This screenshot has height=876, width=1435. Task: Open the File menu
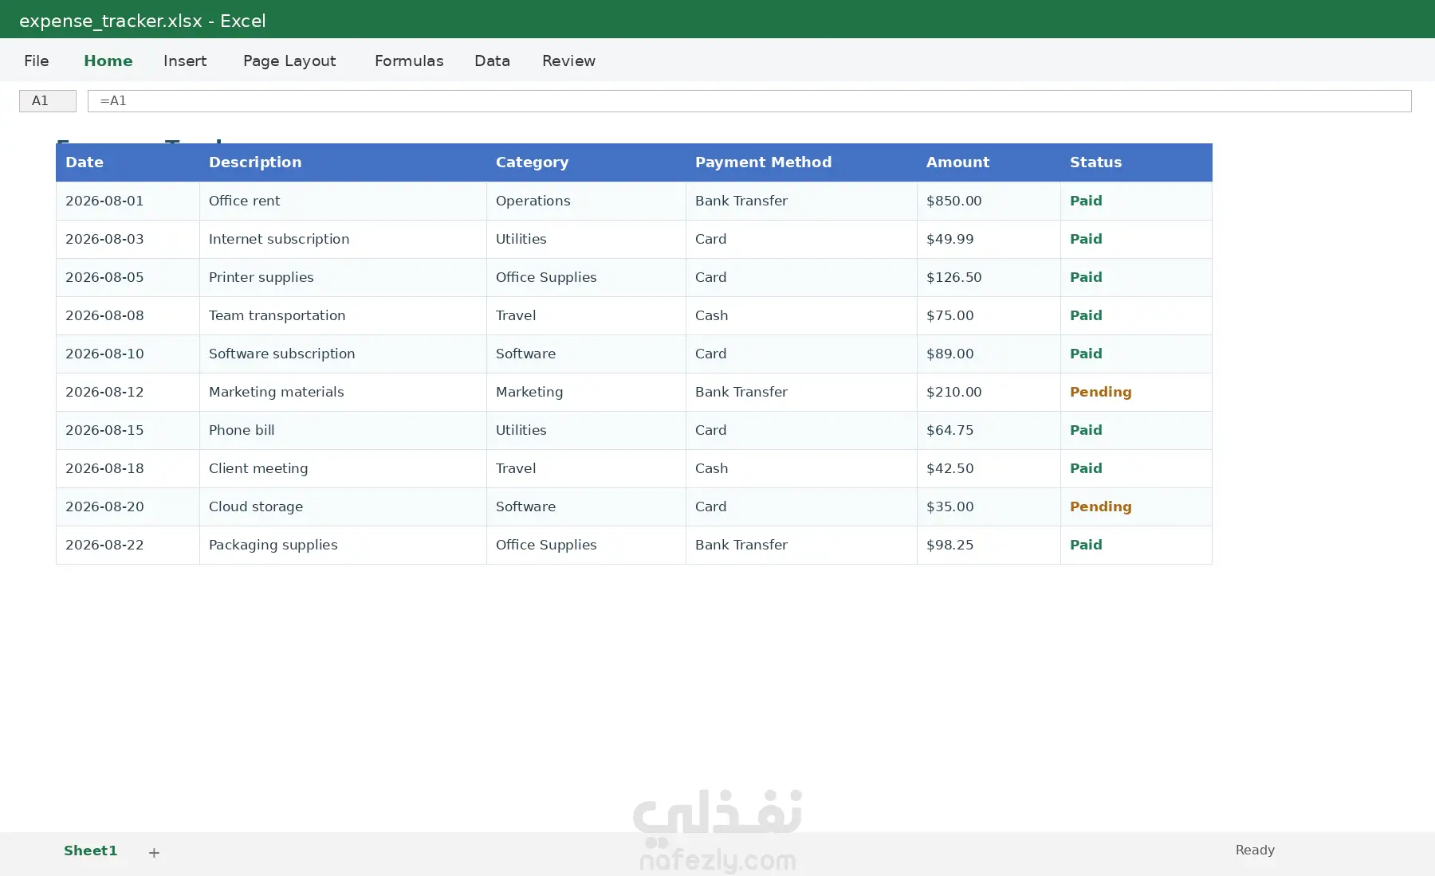(x=36, y=61)
